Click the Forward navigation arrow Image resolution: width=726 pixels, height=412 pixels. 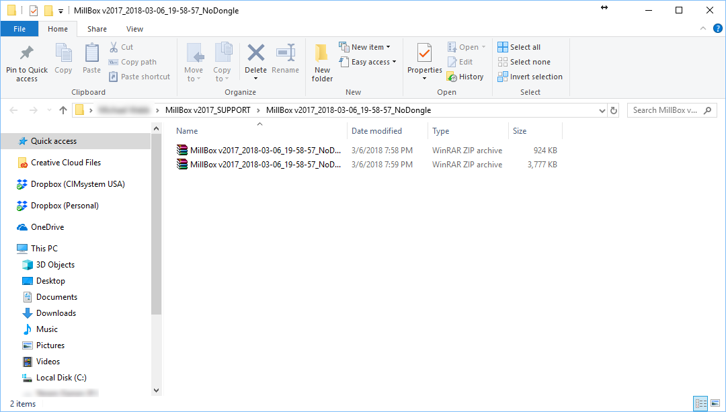pyautogui.click(x=34, y=110)
